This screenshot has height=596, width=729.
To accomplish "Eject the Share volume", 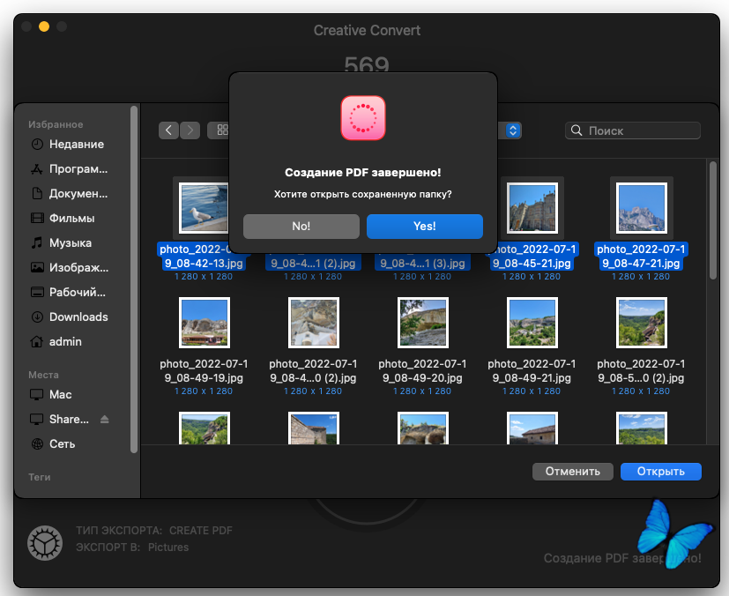I will (105, 420).
